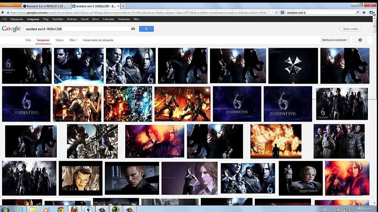Open Herramientas de búsqueda
Viewport: 378px width, 212px height.
tap(98, 40)
